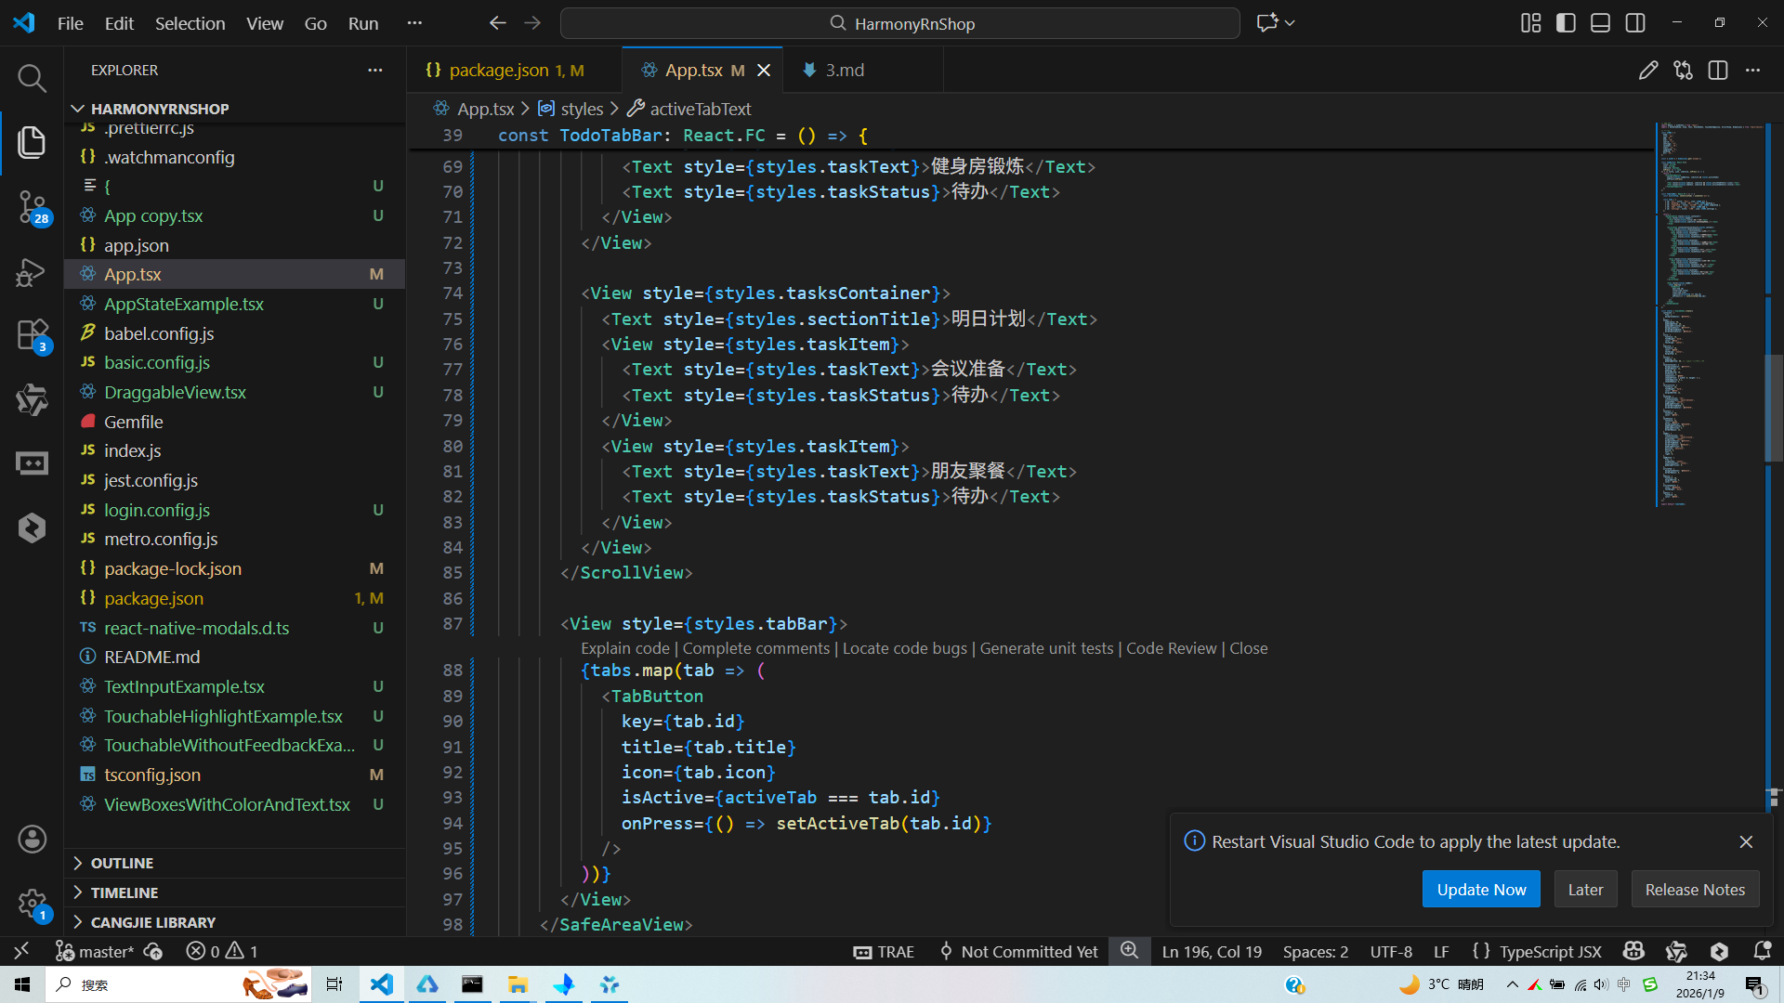The image size is (1784, 1003).
Task: Open the Selection menu
Action: click(190, 23)
